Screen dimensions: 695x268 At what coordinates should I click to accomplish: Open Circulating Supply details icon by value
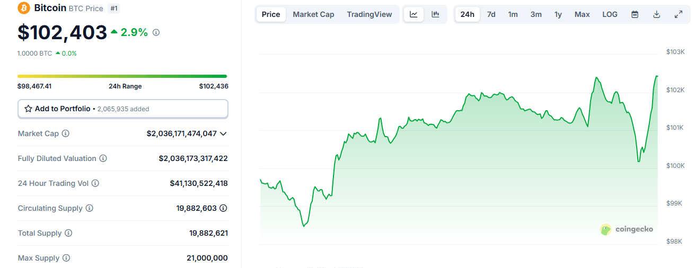[x=224, y=208]
